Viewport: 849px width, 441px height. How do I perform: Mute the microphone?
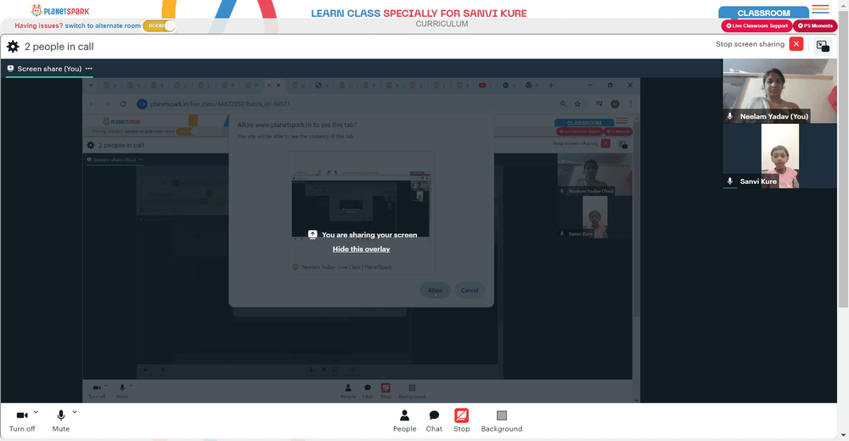[60, 421]
